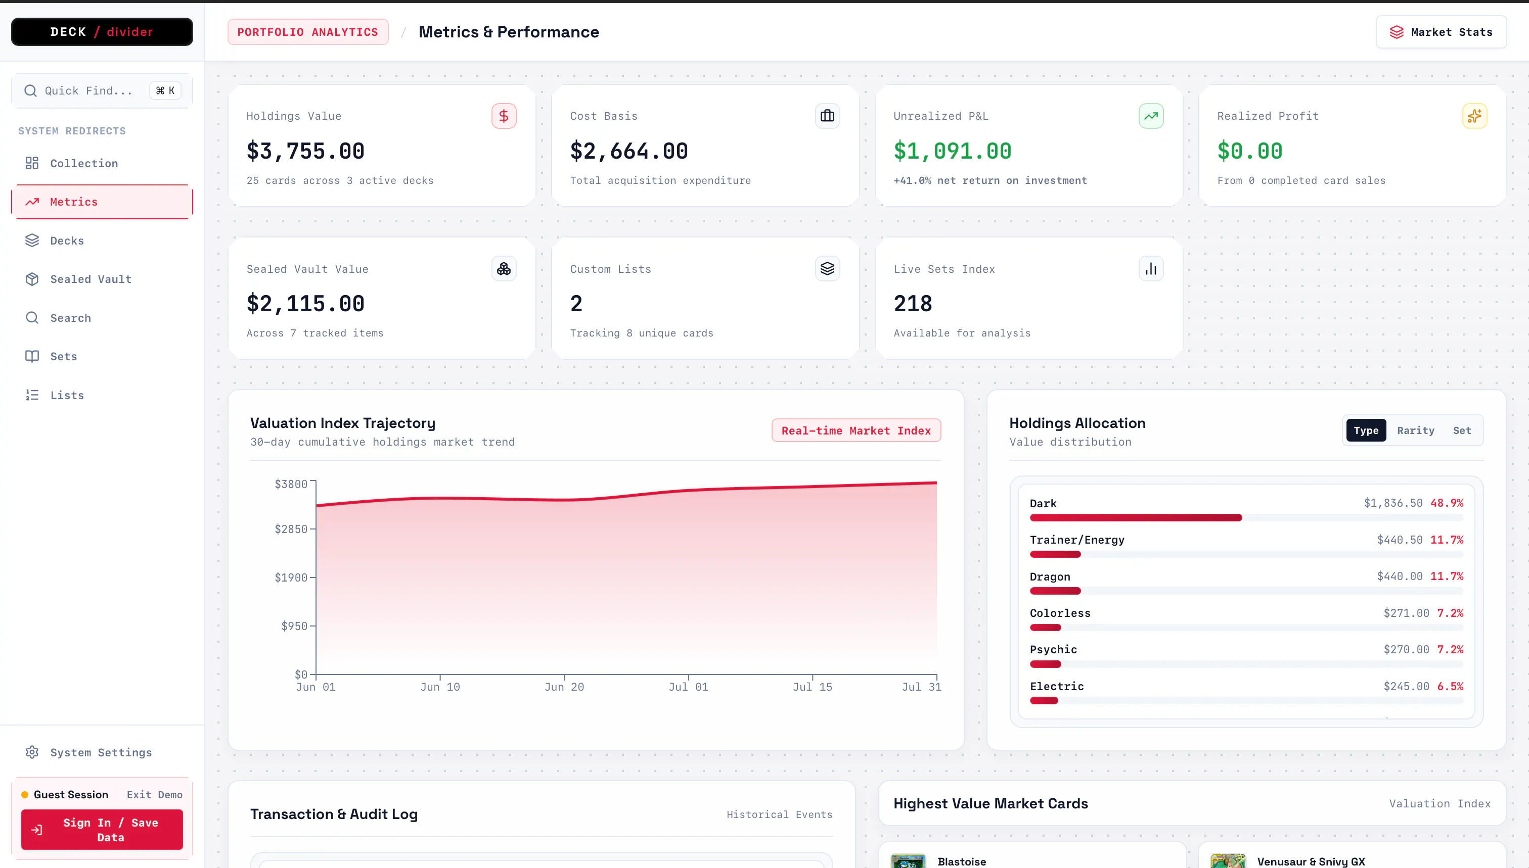This screenshot has width=1529, height=868.
Task: Click the Market Stats button
Action: click(x=1441, y=32)
